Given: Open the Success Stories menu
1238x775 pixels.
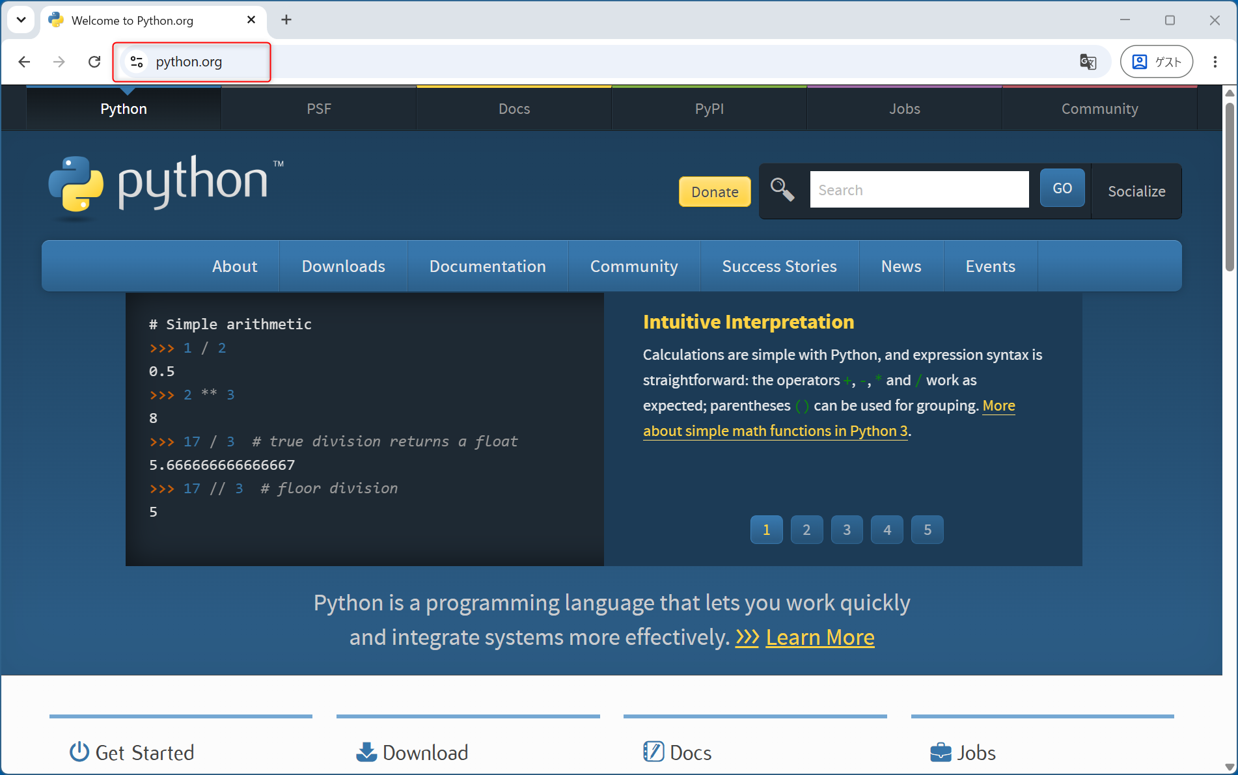Looking at the screenshot, I should click(x=779, y=266).
